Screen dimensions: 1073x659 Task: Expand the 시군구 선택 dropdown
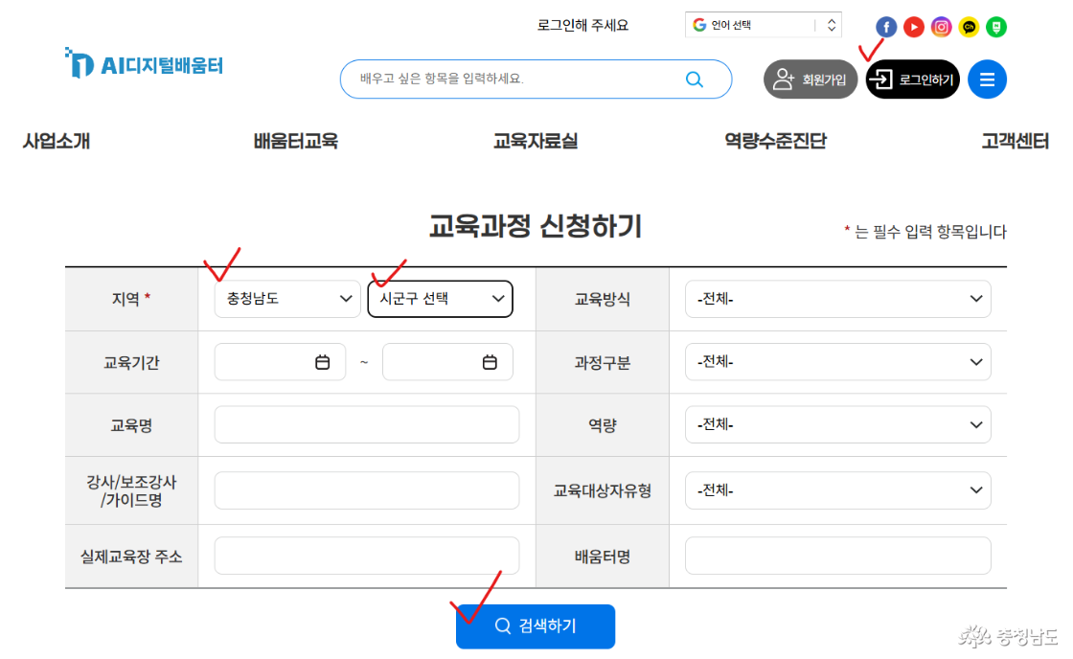pyautogui.click(x=440, y=298)
